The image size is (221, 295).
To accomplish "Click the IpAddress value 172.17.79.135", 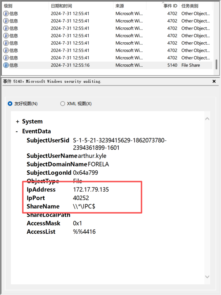I will pyautogui.click(x=91, y=189).
